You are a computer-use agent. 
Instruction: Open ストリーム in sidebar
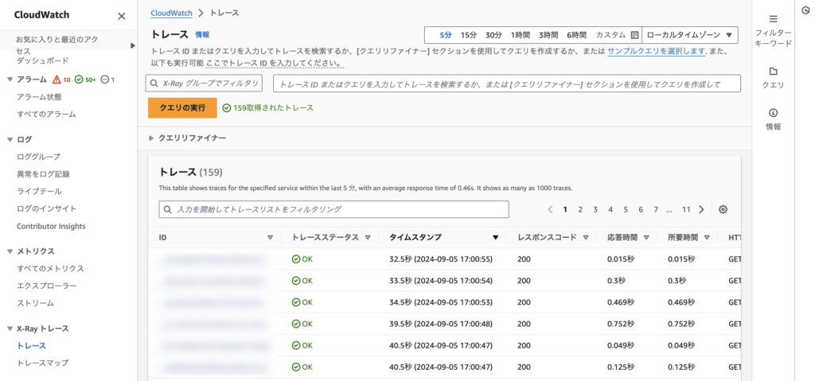tap(35, 303)
